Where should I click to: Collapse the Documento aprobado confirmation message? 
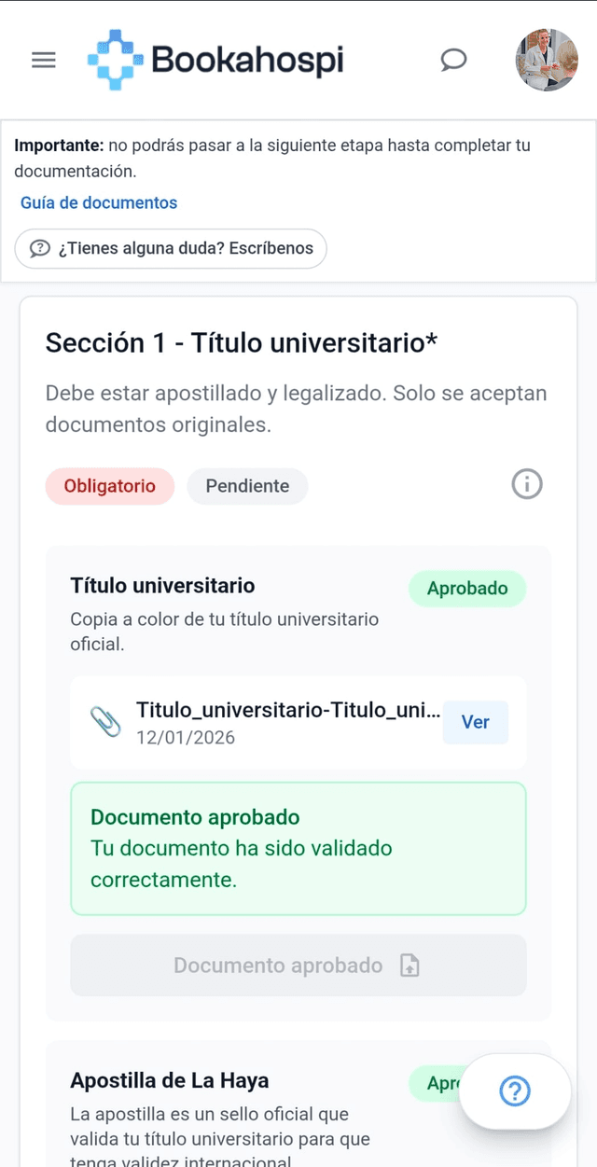pyautogui.click(x=298, y=848)
